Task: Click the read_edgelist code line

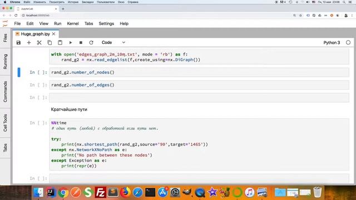Action: pos(131,60)
